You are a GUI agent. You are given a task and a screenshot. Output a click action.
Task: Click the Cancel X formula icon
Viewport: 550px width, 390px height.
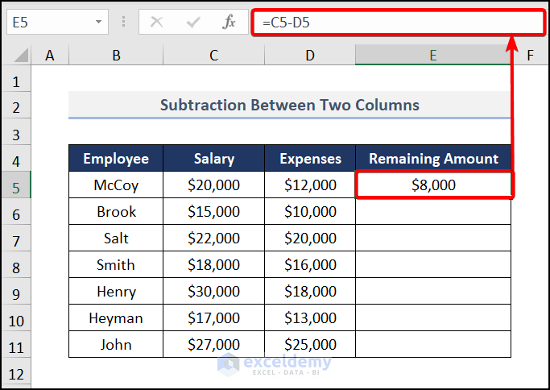click(x=157, y=22)
